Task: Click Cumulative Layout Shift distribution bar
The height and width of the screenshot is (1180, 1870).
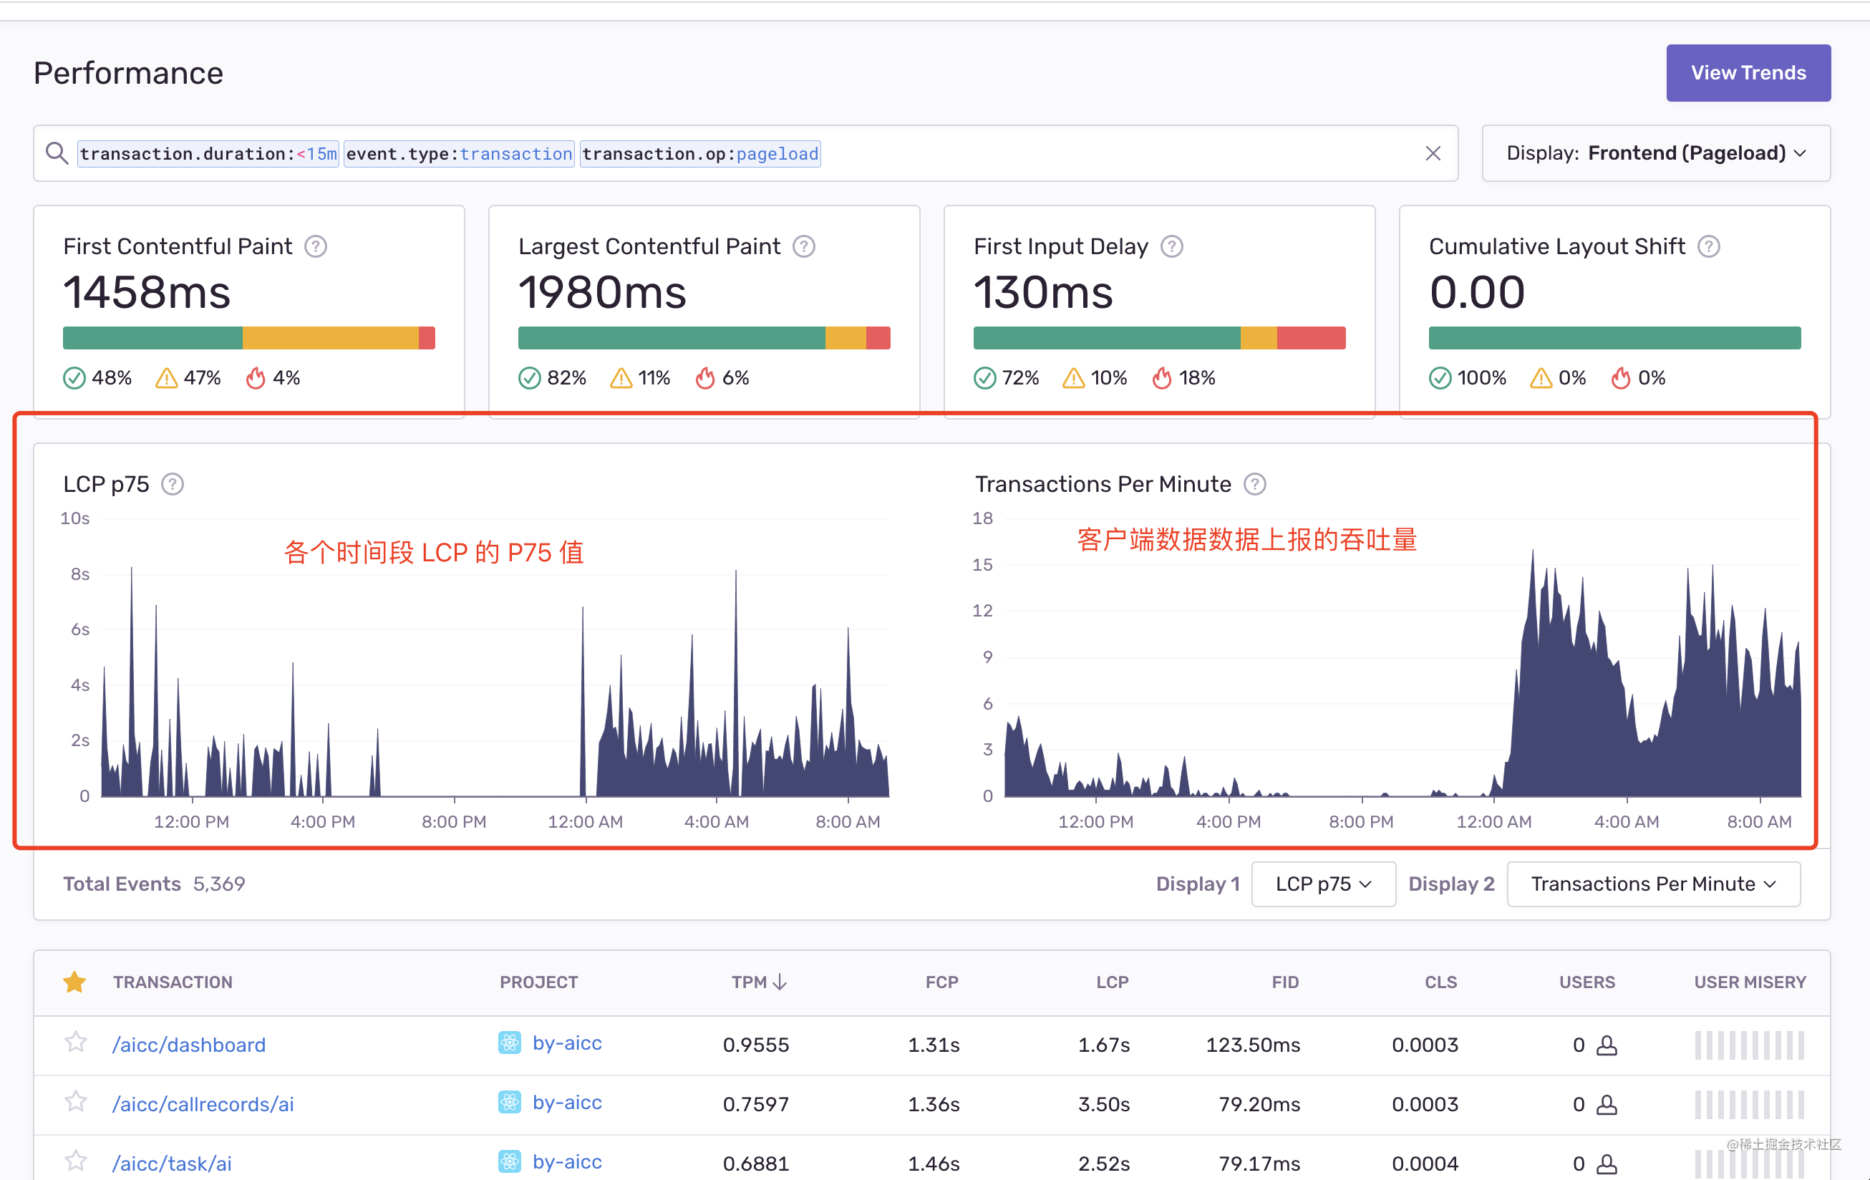Action: 1614,338
